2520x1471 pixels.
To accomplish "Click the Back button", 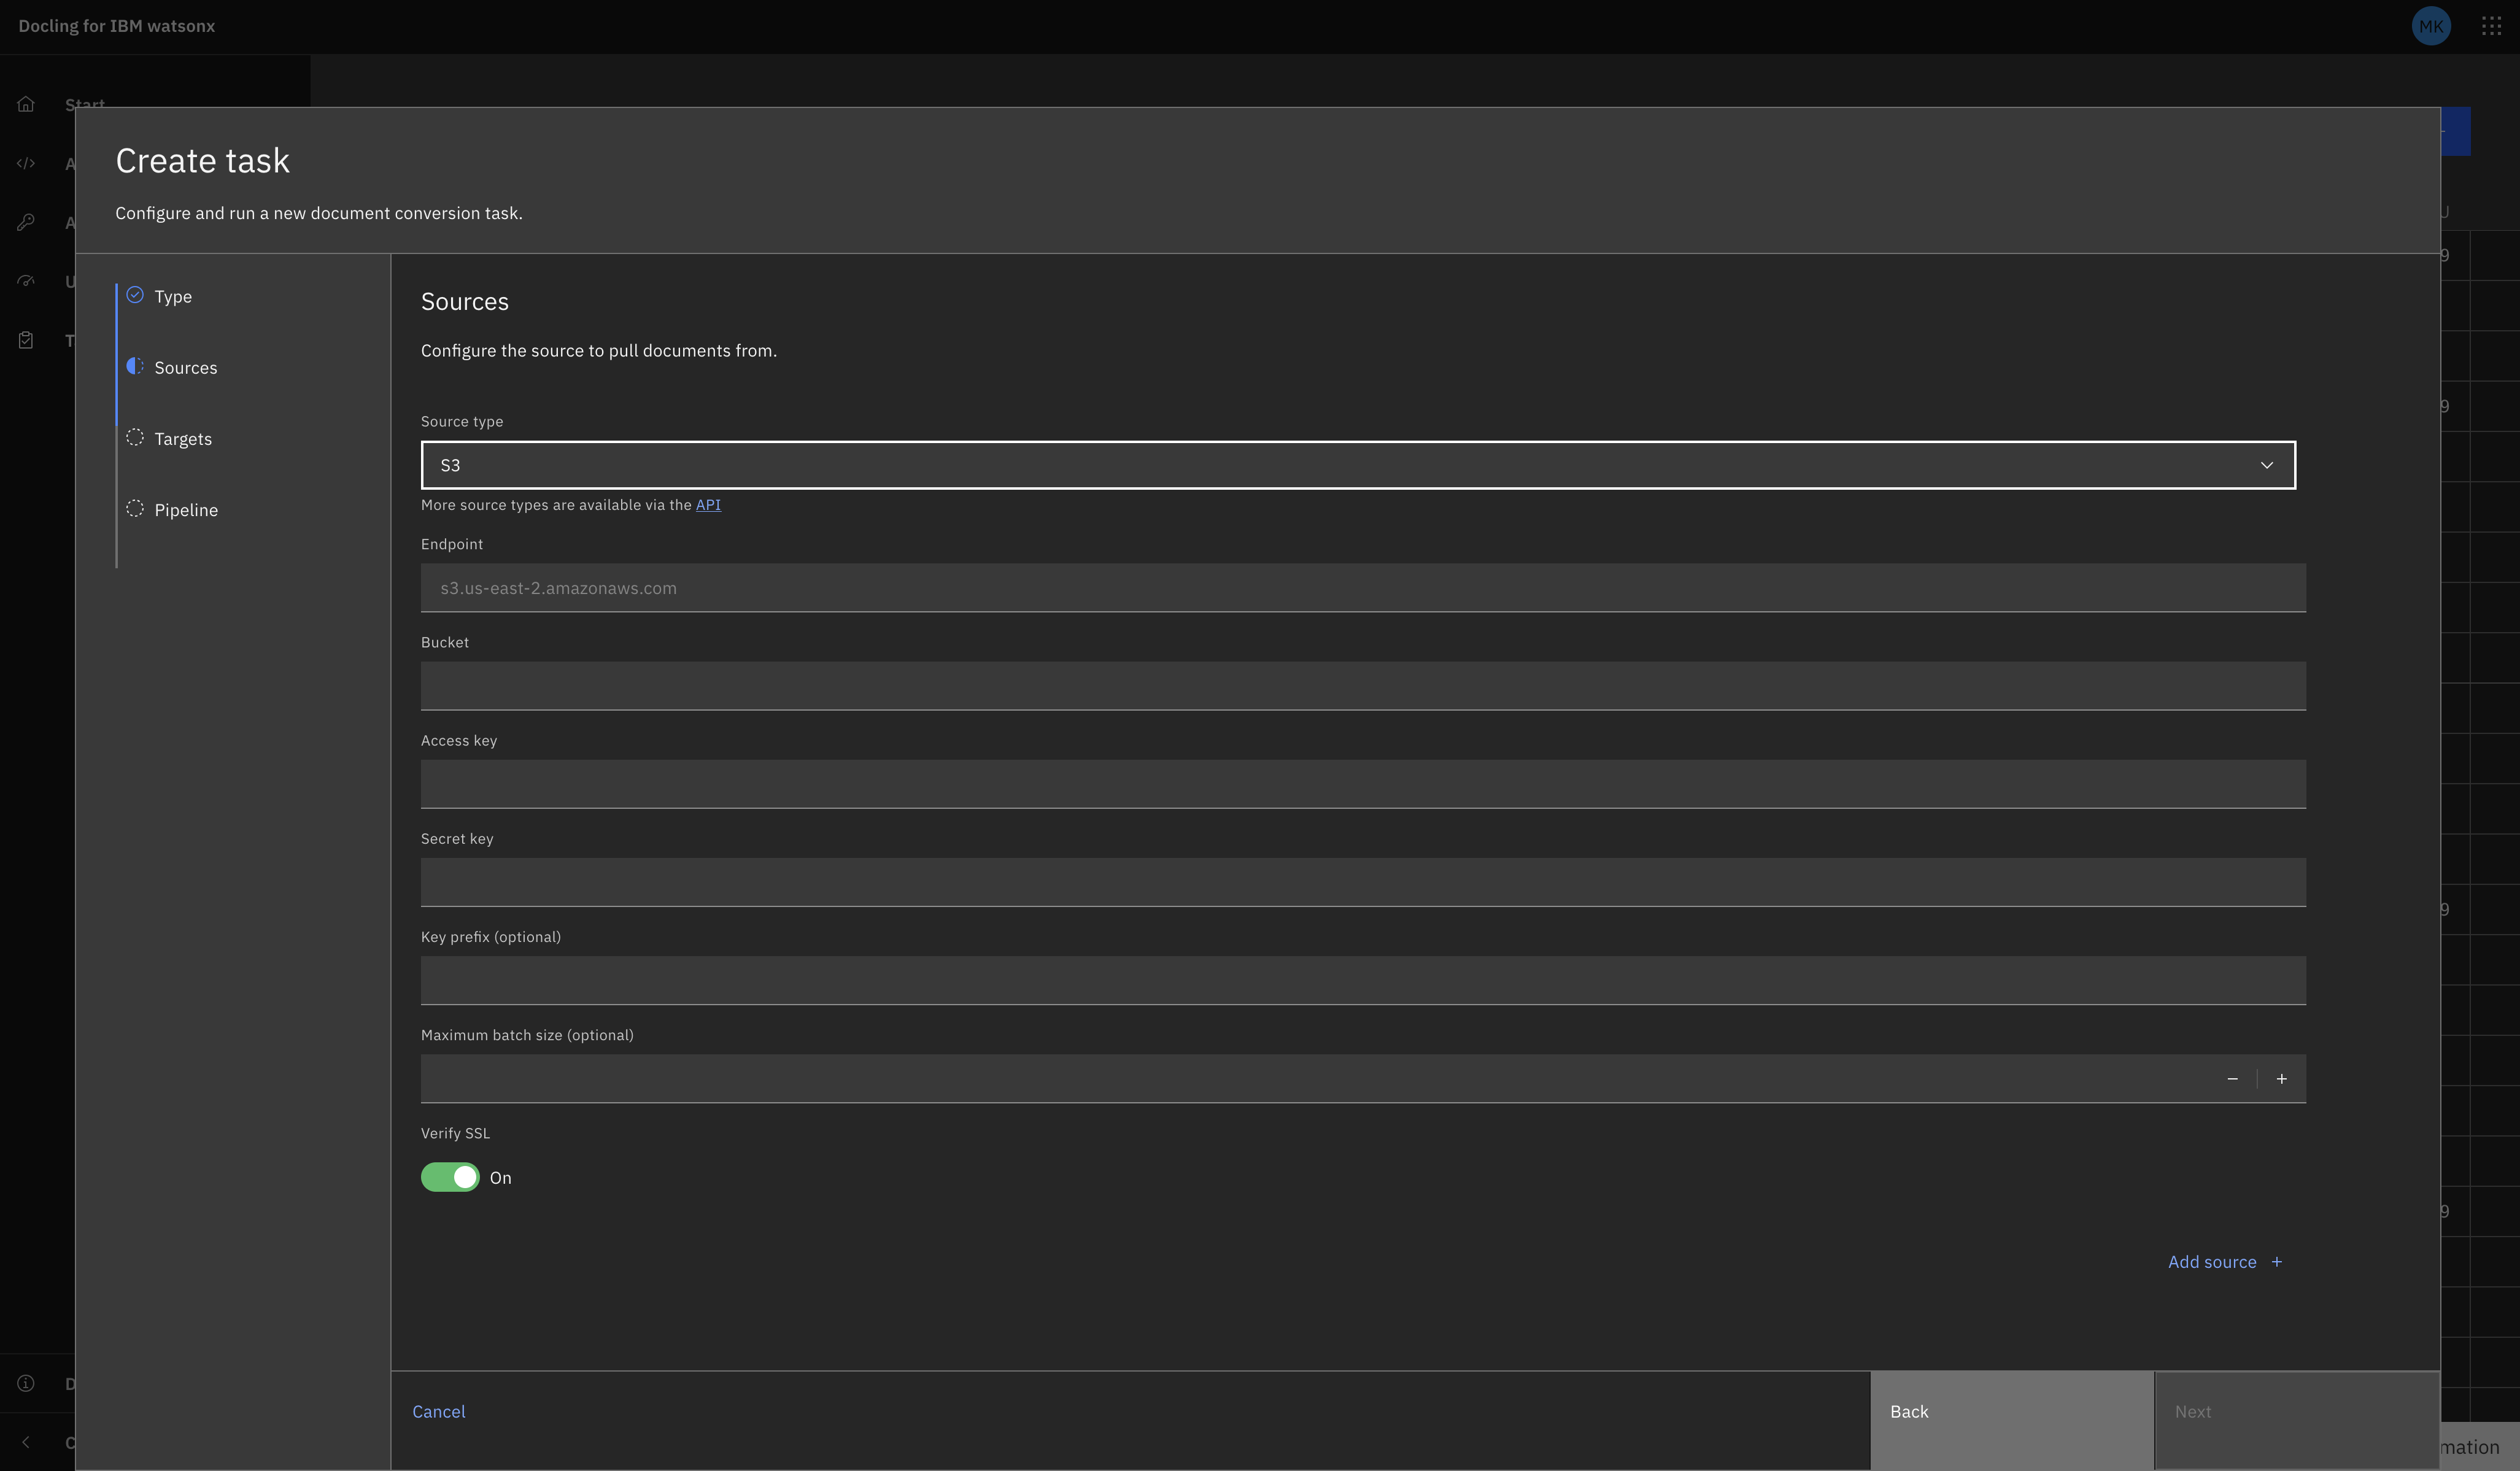I will 2011,1420.
